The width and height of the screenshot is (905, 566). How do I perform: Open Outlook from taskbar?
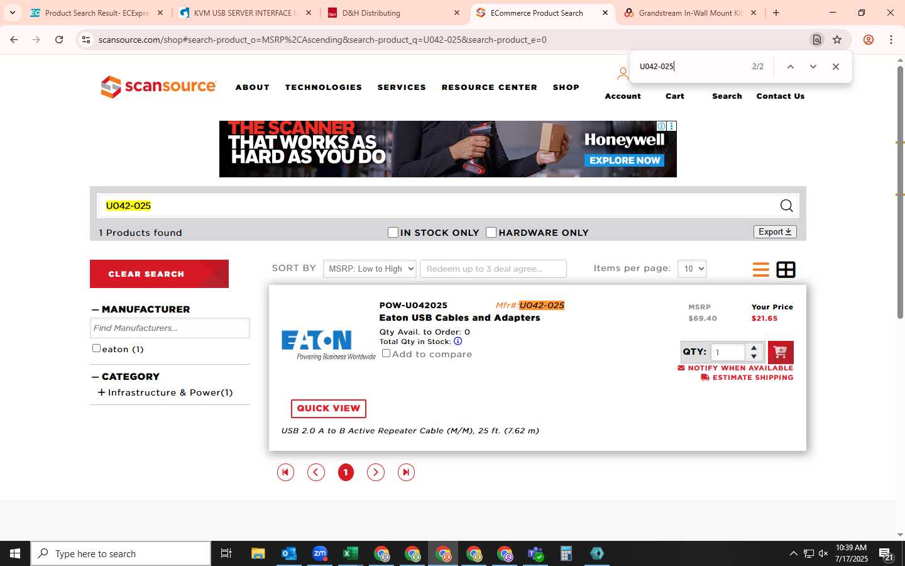[288, 553]
